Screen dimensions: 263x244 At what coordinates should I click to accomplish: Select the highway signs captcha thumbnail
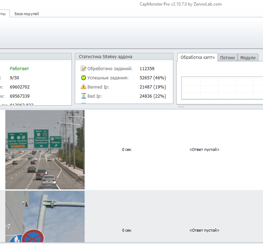(x=45, y=150)
